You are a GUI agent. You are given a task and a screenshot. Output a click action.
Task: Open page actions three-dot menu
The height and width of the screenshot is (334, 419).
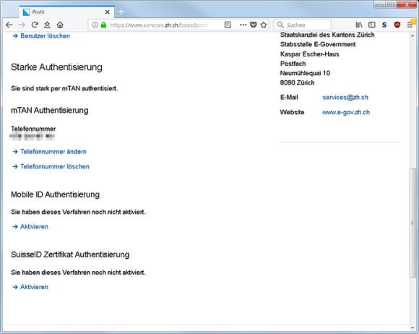click(243, 25)
